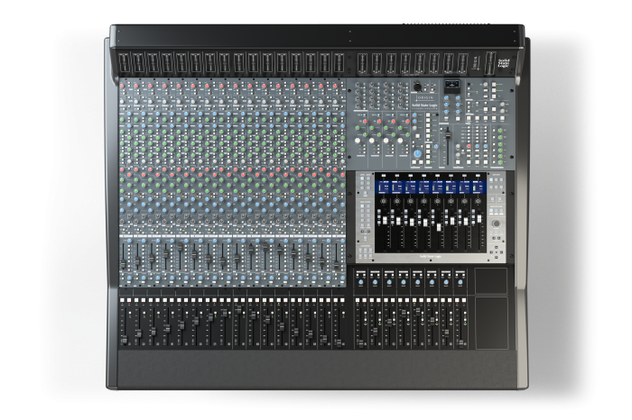The height and width of the screenshot is (420, 632).
Task: Click the large blue monitor level knob
Action: click(417, 154)
